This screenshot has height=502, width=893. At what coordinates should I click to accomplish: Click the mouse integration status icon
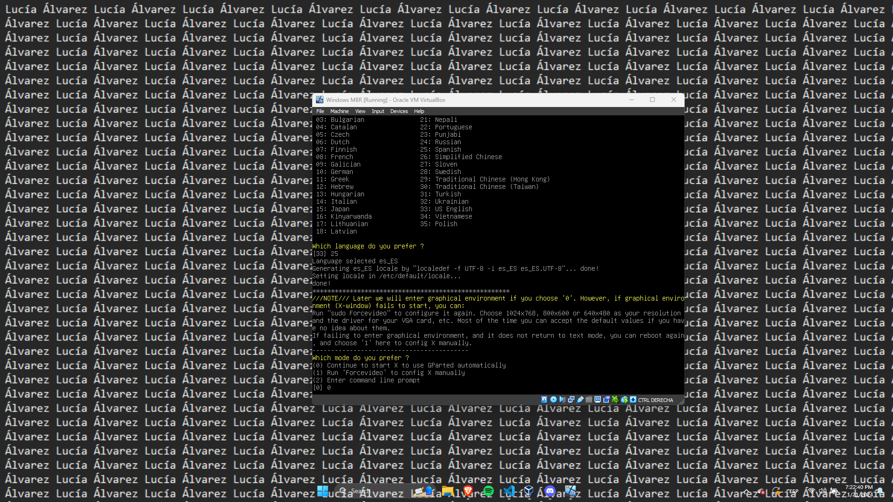tap(624, 400)
